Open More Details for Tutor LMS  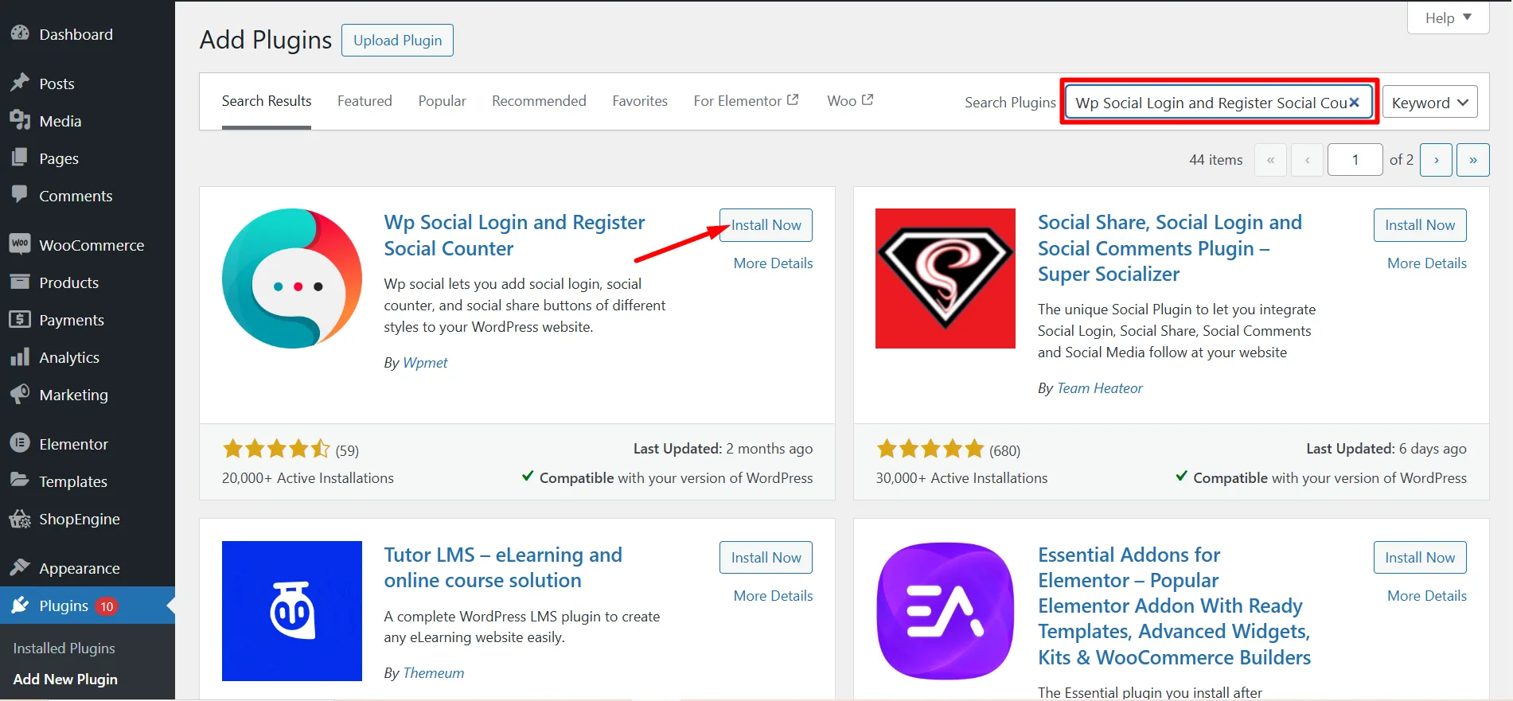pyautogui.click(x=773, y=596)
